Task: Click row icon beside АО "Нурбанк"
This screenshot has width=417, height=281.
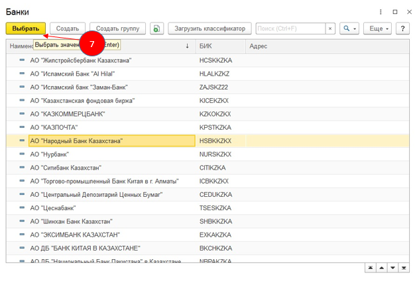Action: (22, 154)
